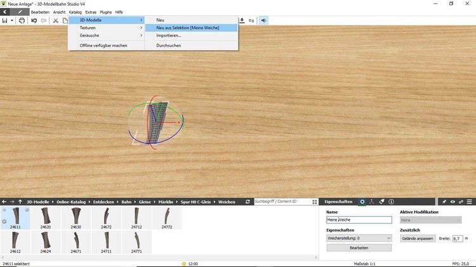Expand the Texturen submenu
Image resolution: width=476 pixels, height=267 pixels.
[106, 28]
